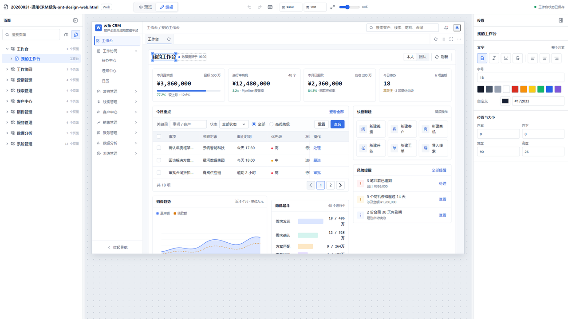Expand the 系统管理 tree node
The height and width of the screenshot is (319, 568).
[x=7, y=144]
